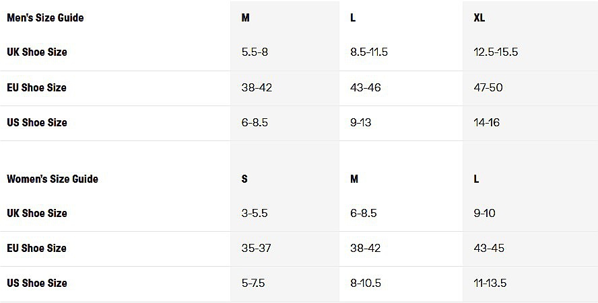The width and height of the screenshot is (598, 303).
Task: Click women's US size 5-7.5 cell
Action: click(x=253, y=283)
